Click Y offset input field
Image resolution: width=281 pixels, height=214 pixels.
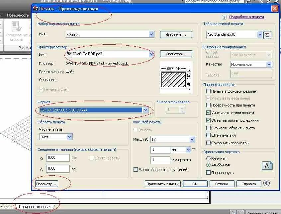point(58,169)
